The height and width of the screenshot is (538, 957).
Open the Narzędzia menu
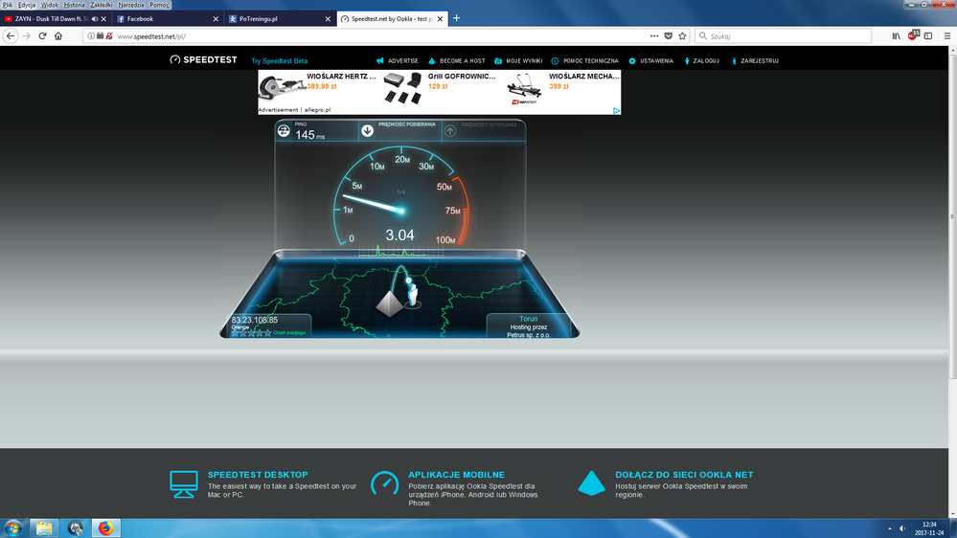[x=130, y=5]
